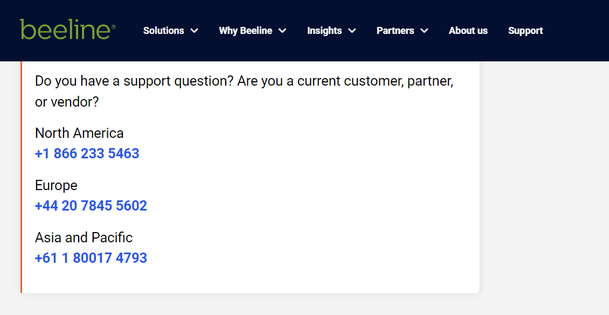Expand the Solutions dropdown chevron
The width and height of the screenshot is (609, 315).
pyautogui.click(x=195, y=31)
